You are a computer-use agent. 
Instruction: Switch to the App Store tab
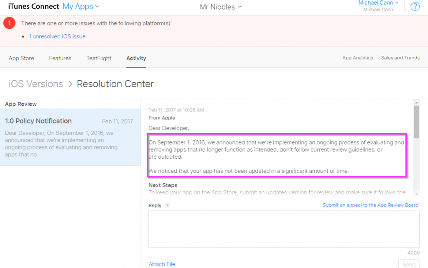tap(21, 58)
